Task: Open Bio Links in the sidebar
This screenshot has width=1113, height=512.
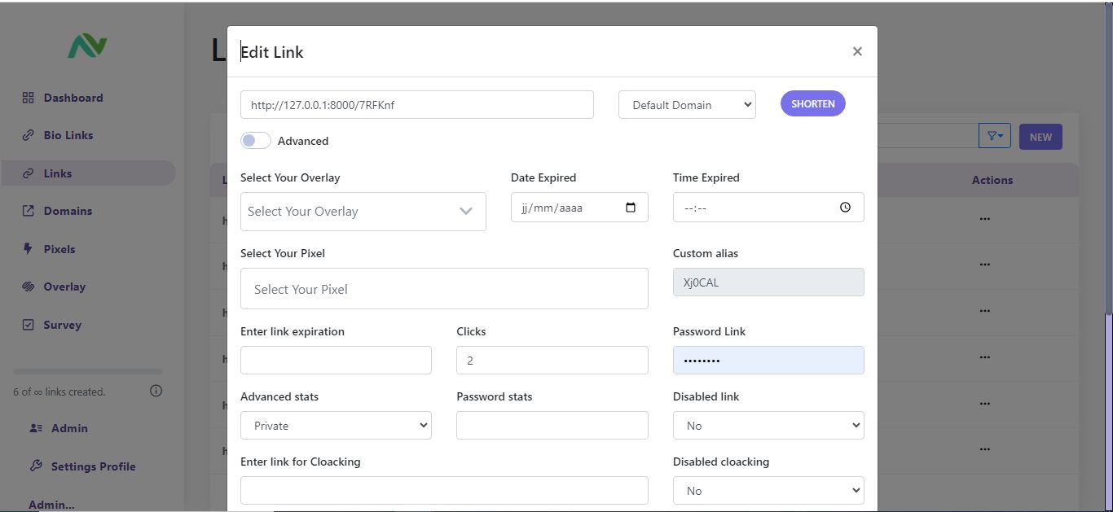Action: (x=68, y=135)
